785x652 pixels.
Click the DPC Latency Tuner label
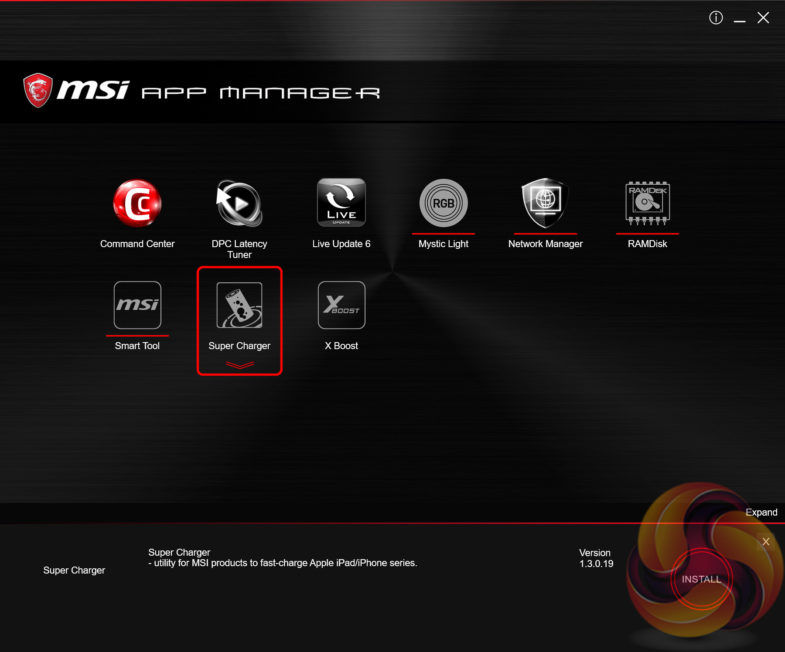click(239, 249)
